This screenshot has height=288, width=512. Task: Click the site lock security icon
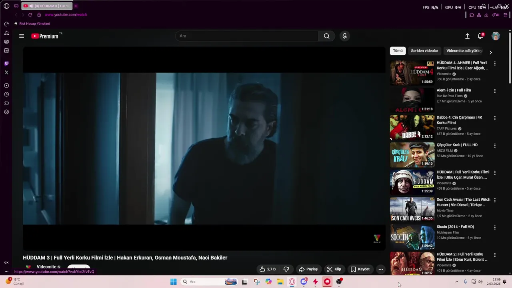[39, 15]
